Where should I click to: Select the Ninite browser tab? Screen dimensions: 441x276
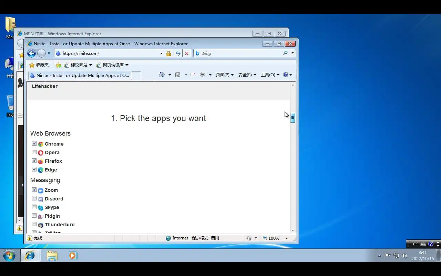(79, 76)
